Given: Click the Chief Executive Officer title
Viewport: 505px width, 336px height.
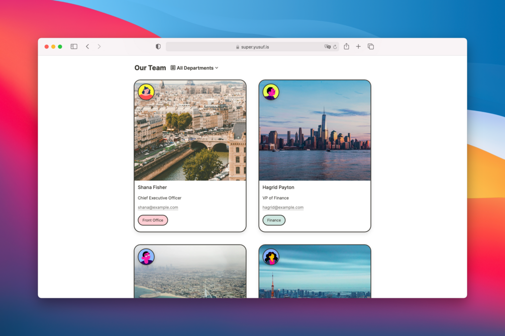Looking at the screenshot, I should pyautogui.click(x=159, y=198).
